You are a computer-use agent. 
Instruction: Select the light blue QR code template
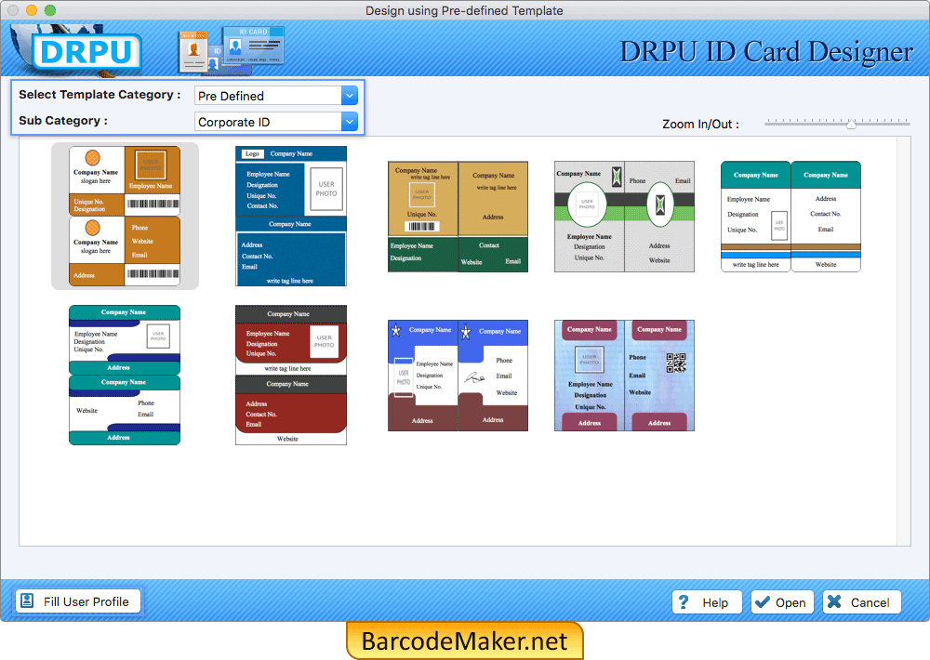click(624, 376)
